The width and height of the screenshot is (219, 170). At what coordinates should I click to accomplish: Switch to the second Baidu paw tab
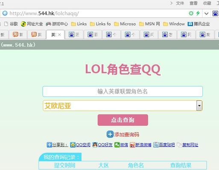(93, 34)
